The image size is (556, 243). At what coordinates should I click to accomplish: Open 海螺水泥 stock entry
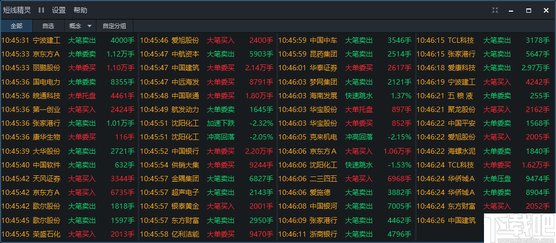pyautogui.click(x=462, y=151)
